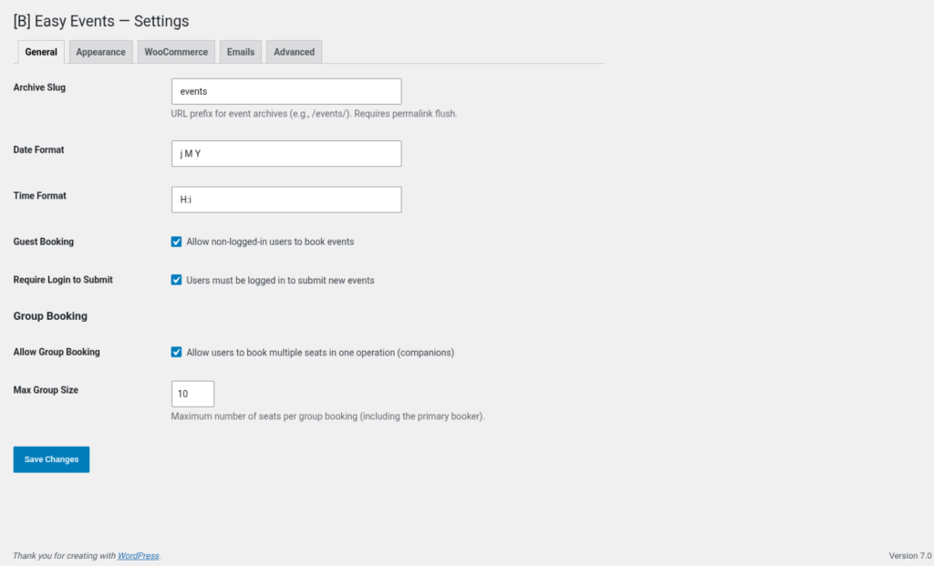Click the Archive Slug input field

point(286,92)
